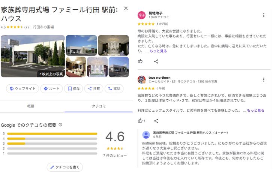The height and width of the screenshot is (172, 276).
Task: Filter reviews by the 4-star rating bar
Action: 52,139
